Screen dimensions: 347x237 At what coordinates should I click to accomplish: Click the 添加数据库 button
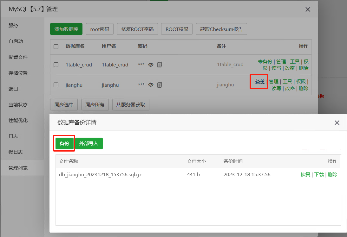(66, 28)
